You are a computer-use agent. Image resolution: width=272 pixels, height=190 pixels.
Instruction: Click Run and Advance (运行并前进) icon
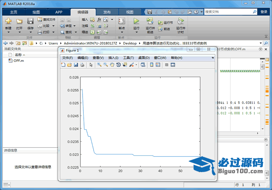point(150,21)
